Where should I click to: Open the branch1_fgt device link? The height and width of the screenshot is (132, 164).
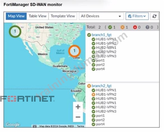102,35
